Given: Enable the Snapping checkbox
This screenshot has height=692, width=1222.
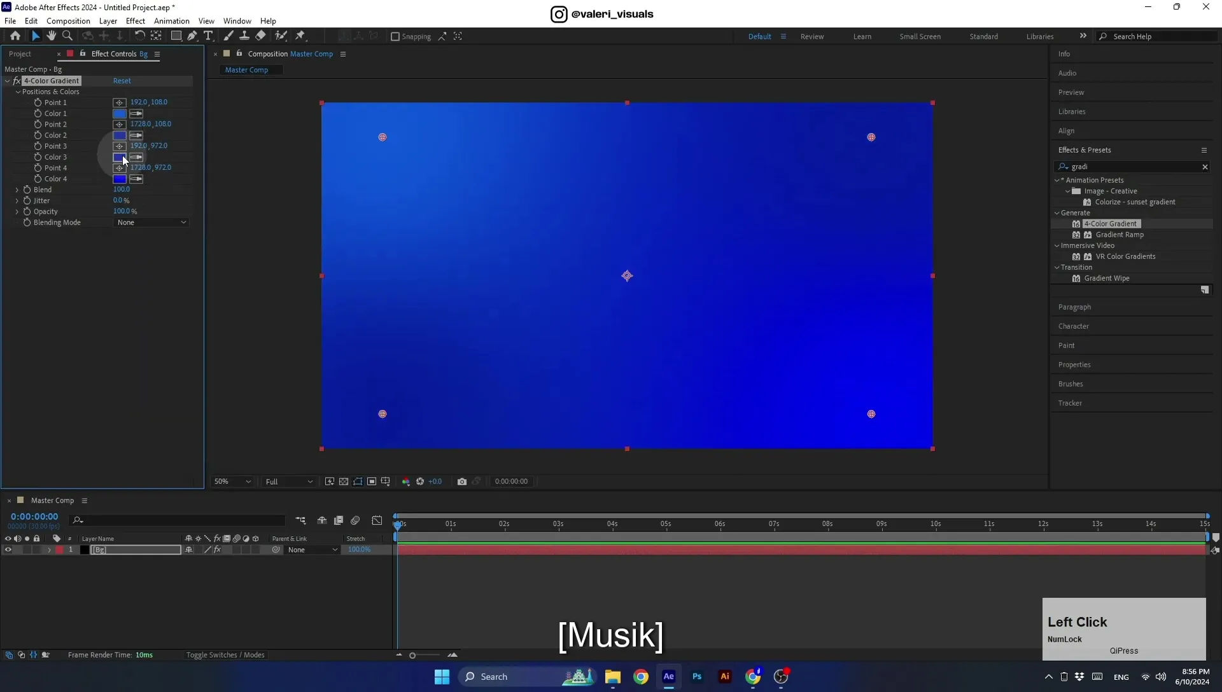Looking at the screenshot, I should (395, 36).
